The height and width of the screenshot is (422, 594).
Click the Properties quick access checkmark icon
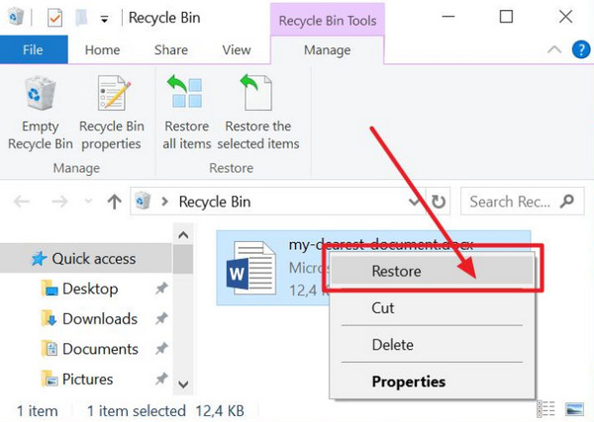54,18
